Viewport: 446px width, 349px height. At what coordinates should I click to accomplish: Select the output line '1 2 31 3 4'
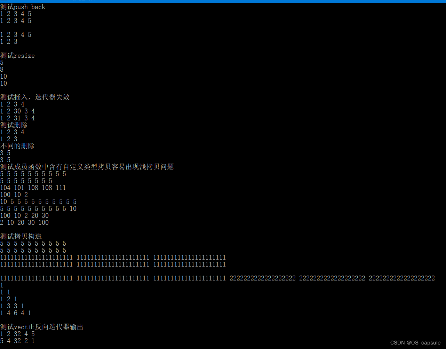pyautogui.click(x=17, y=118)
